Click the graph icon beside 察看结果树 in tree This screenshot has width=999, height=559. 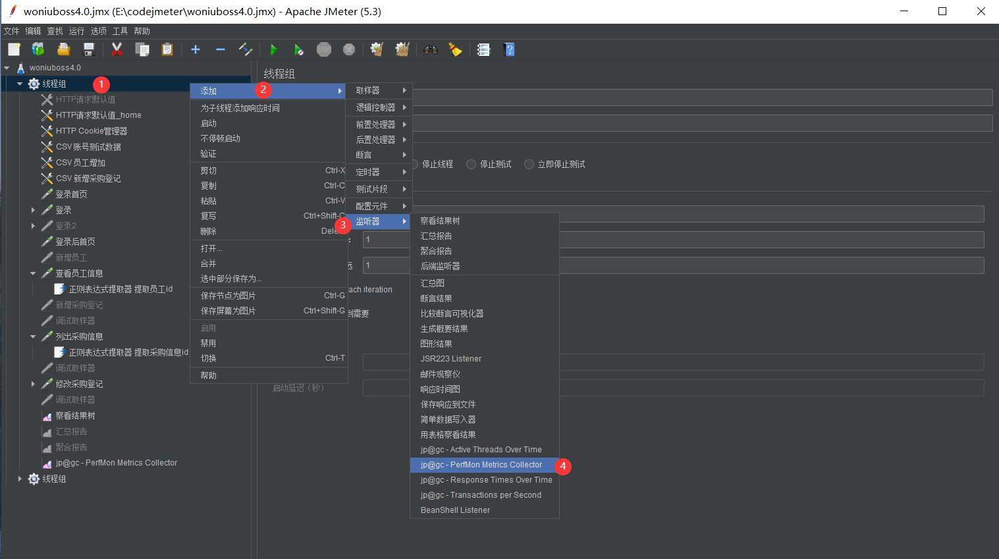coord(47,415)
